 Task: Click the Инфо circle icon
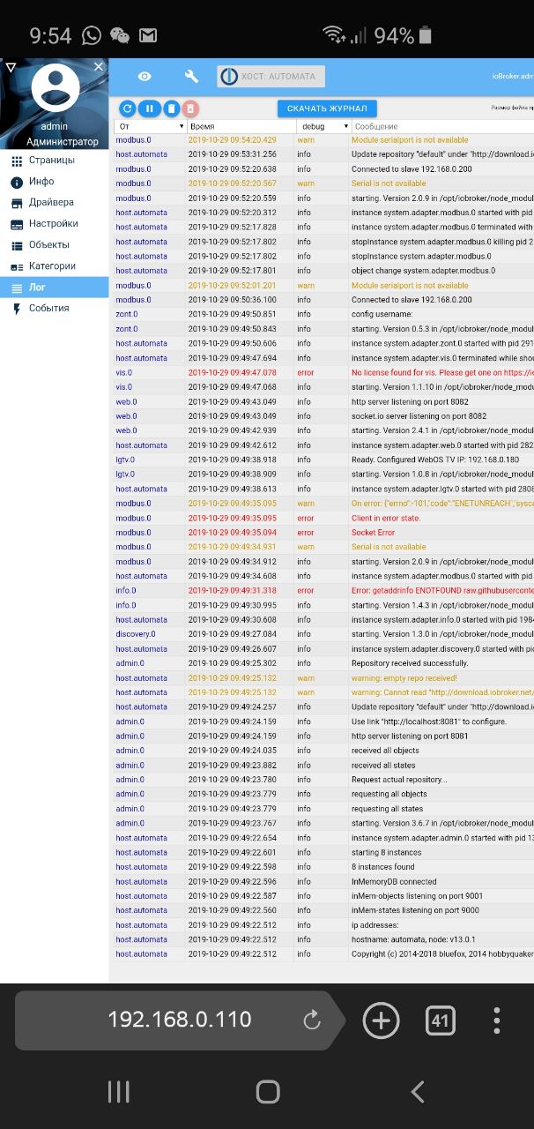16,183
